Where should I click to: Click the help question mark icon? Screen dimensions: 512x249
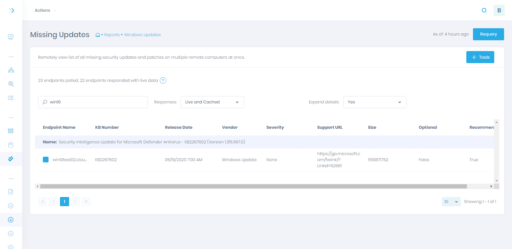pyautogui.click(x=163, y=81)
